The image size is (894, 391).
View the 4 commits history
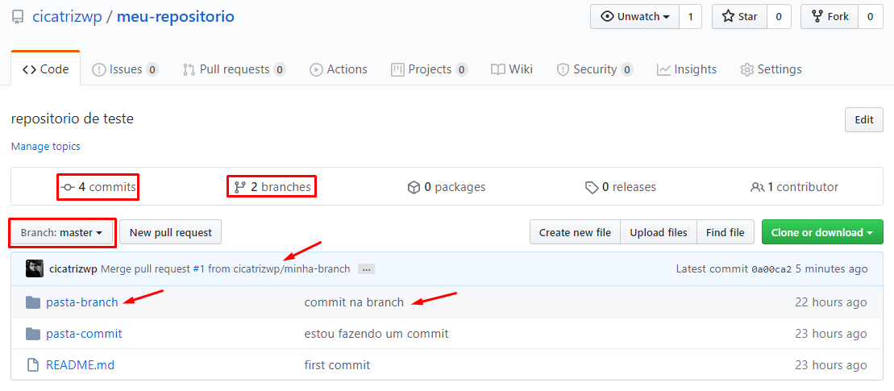(98, 187)
